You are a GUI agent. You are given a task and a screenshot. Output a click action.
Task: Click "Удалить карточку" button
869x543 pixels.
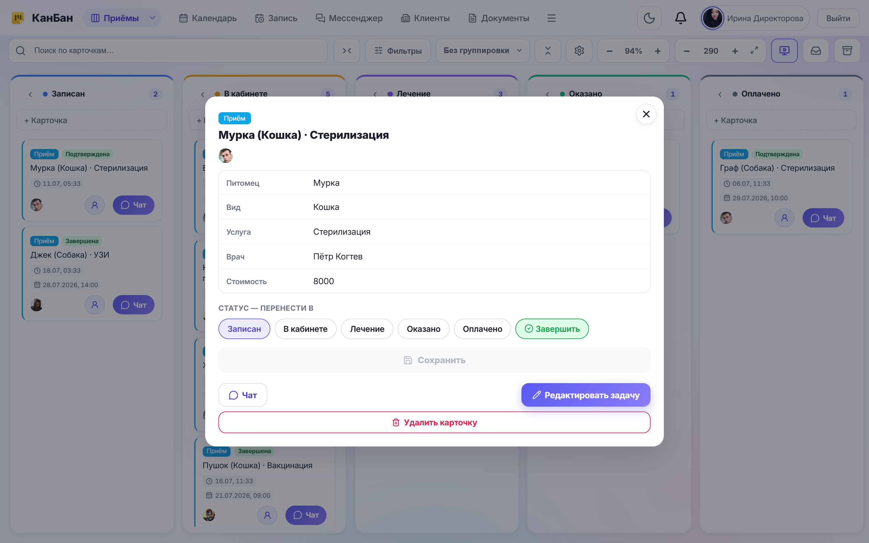click(434, 422)
